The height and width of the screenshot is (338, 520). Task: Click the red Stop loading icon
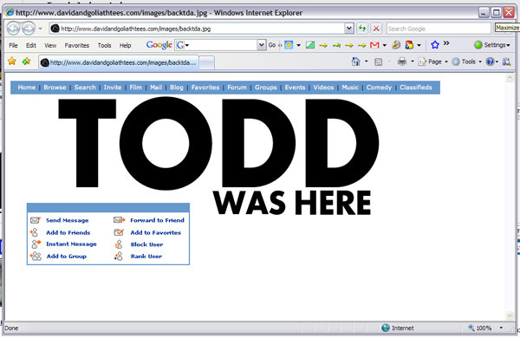[376, 29]
